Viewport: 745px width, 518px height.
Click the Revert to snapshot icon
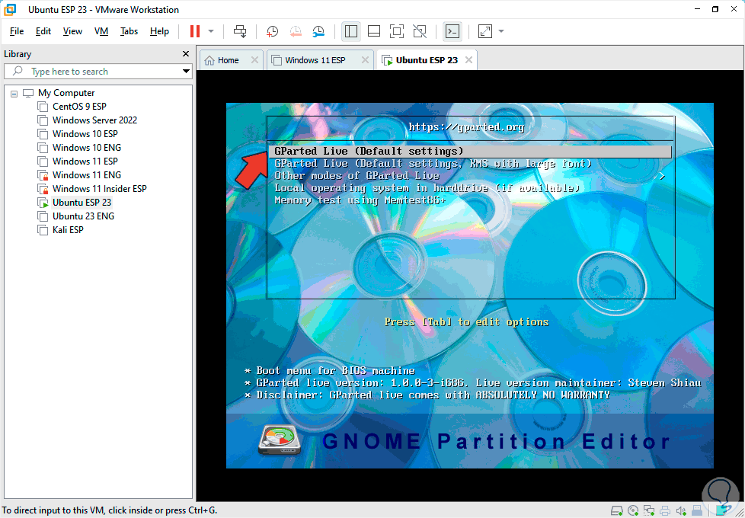[296, 31]
